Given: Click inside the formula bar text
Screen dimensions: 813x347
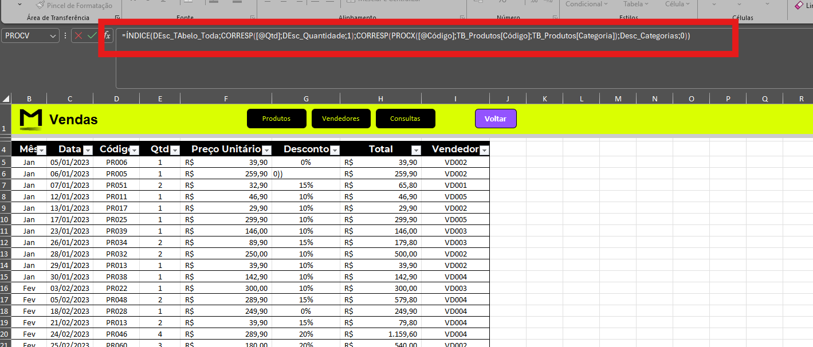Looking at the screenshot, I should (406, 36).
